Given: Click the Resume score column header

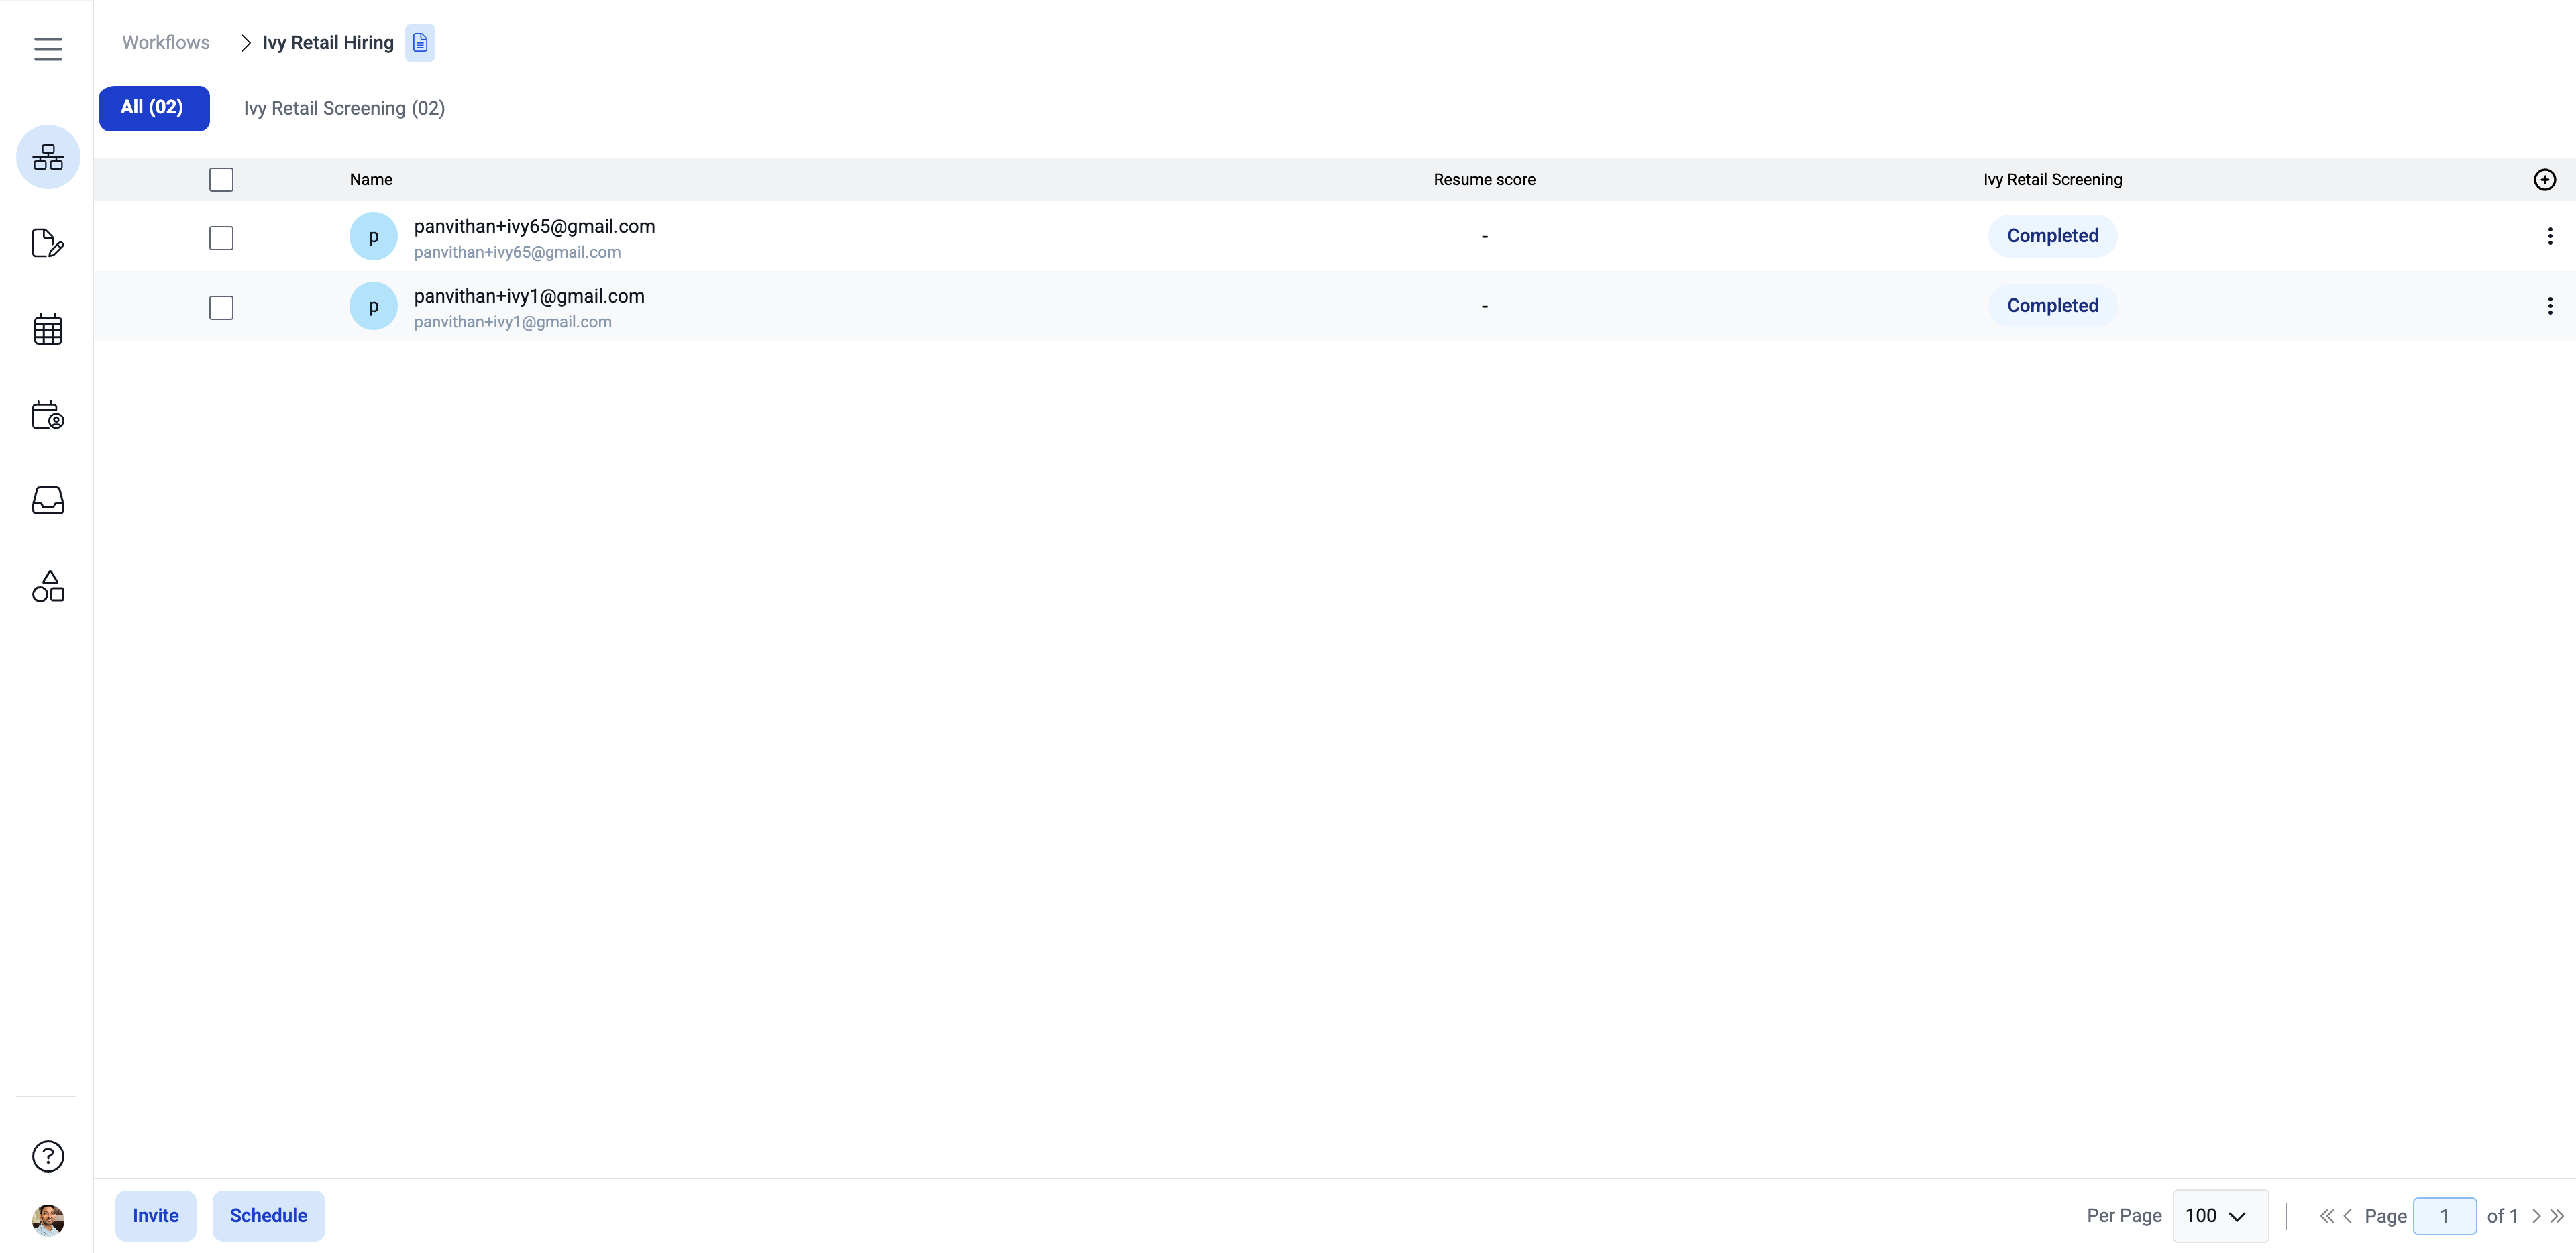Looking at the screenshot, I should pos(1484,180).
